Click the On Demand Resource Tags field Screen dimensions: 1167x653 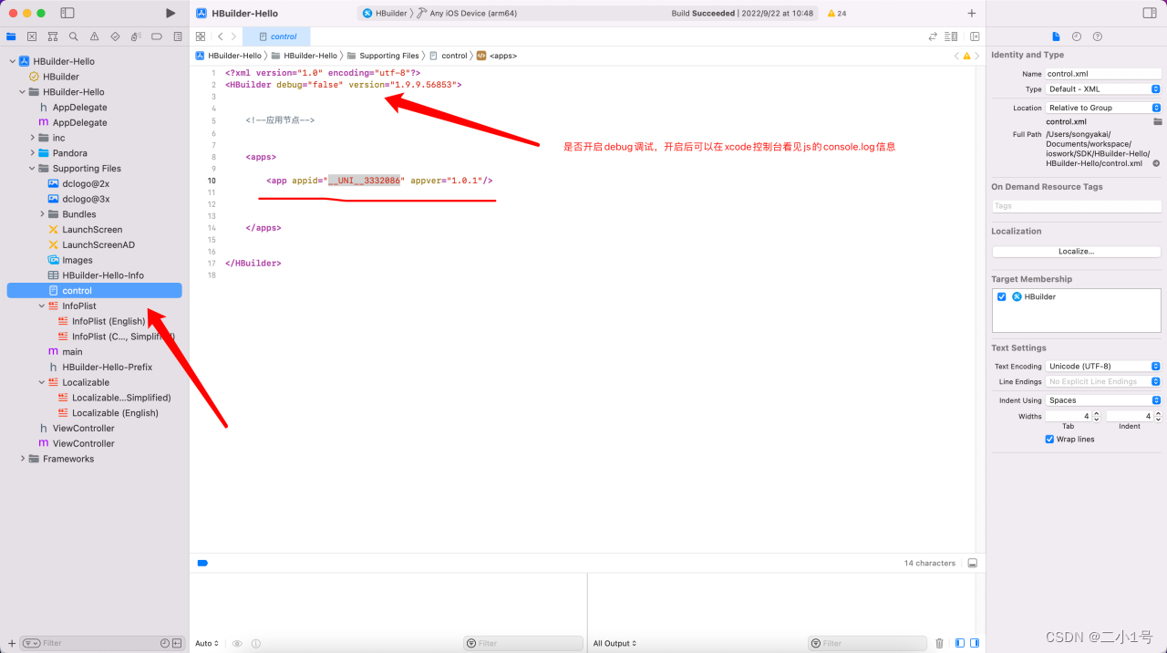coord(1077,206)
